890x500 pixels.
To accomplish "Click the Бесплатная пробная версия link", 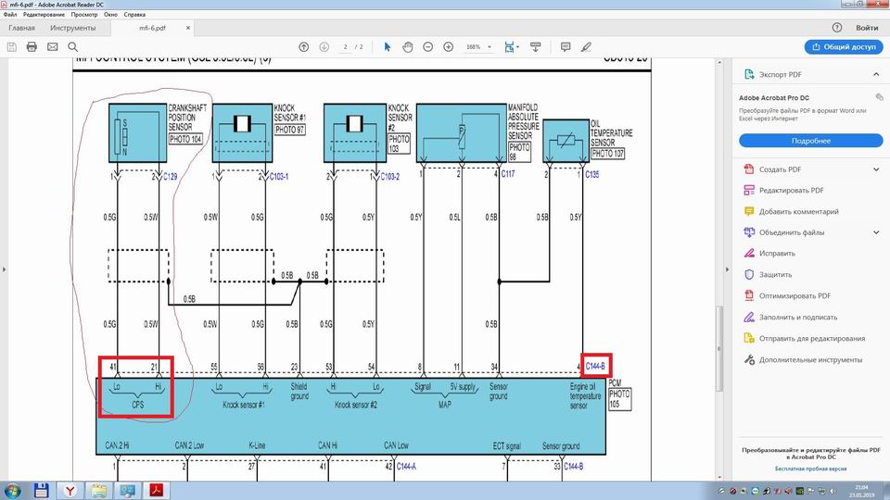I will [x=810, y=469].
